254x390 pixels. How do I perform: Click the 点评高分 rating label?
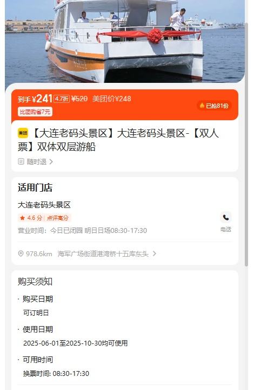57,218
